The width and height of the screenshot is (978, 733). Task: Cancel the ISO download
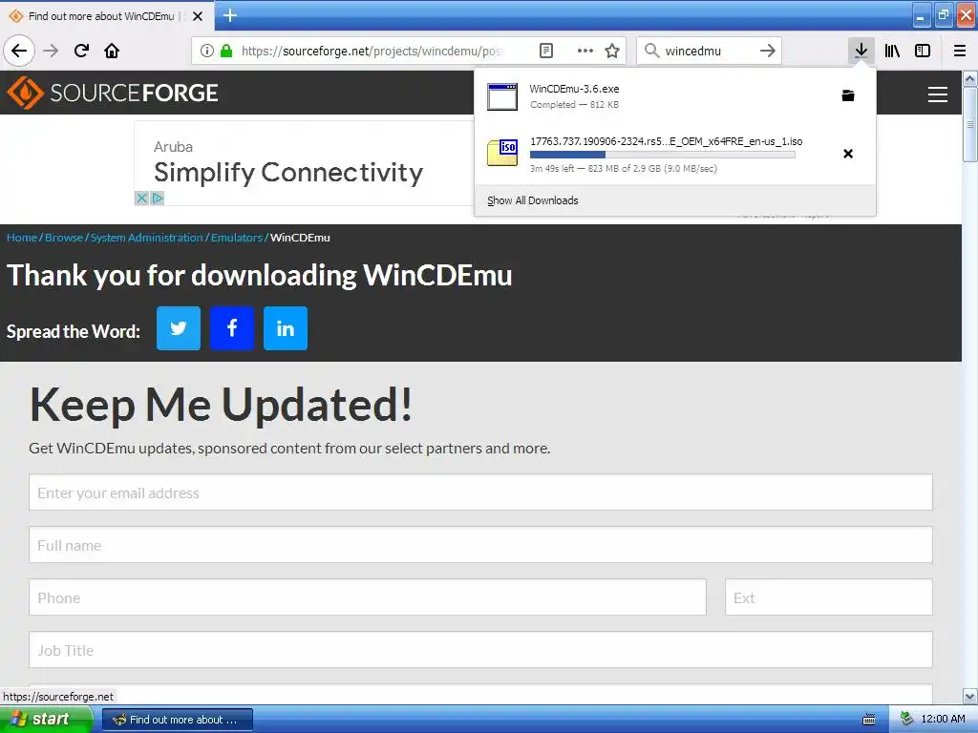pyautogui.click(x=848, y=154)
